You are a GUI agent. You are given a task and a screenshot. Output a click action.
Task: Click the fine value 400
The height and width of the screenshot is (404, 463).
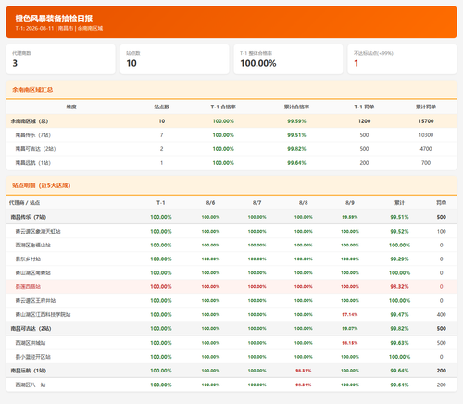[x=442, y=314]
